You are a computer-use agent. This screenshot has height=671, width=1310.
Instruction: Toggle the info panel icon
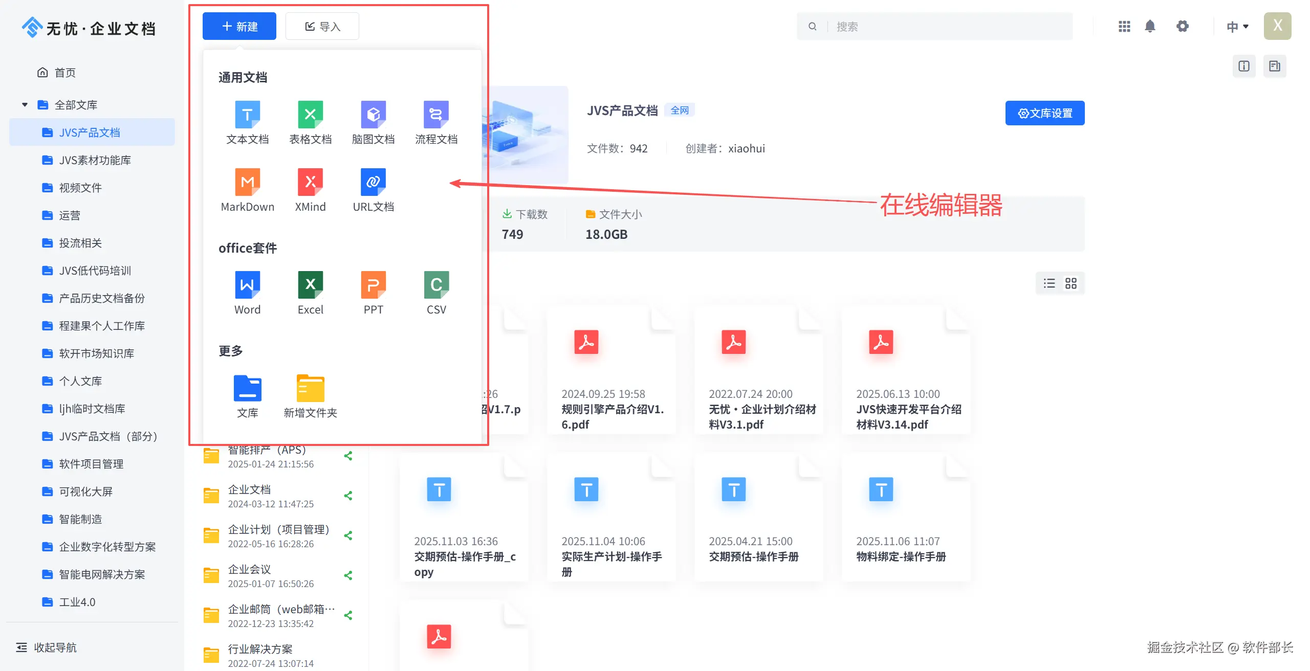pyautogui.click(x=1244, y=66)
